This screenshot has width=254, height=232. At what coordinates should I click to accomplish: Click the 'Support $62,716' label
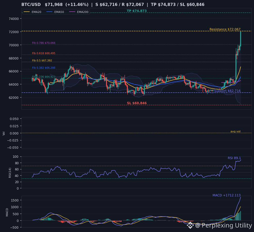(x=227, y=91)
